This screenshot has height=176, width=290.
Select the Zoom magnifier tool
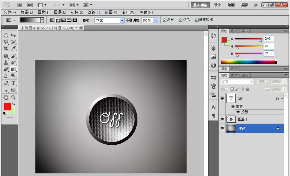click(13, 97)
